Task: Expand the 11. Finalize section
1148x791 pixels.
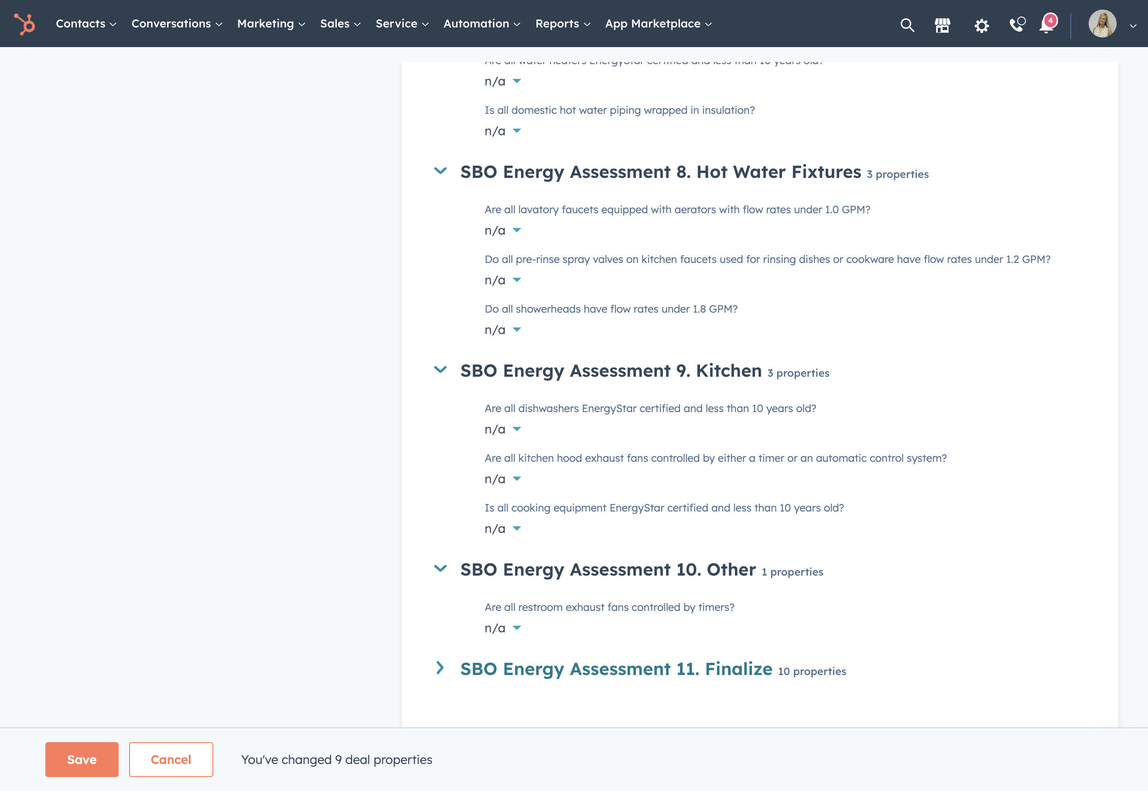Action: (440, 668)
